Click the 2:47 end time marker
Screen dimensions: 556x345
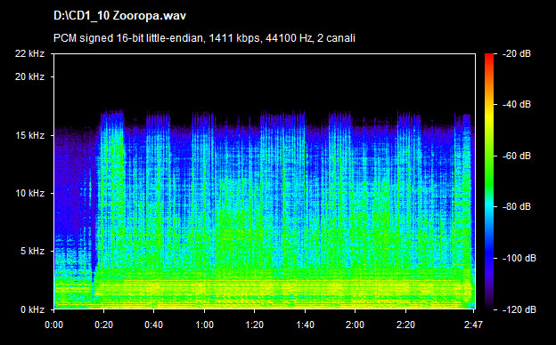tap(473, 325)
